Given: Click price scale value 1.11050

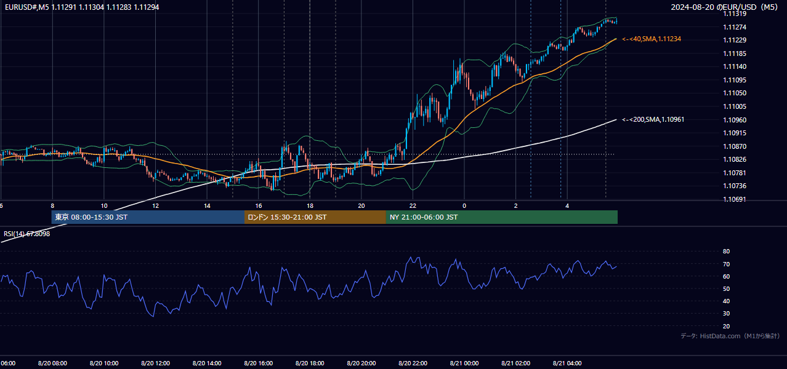Looking at the screenshot, I should (736, 93).
